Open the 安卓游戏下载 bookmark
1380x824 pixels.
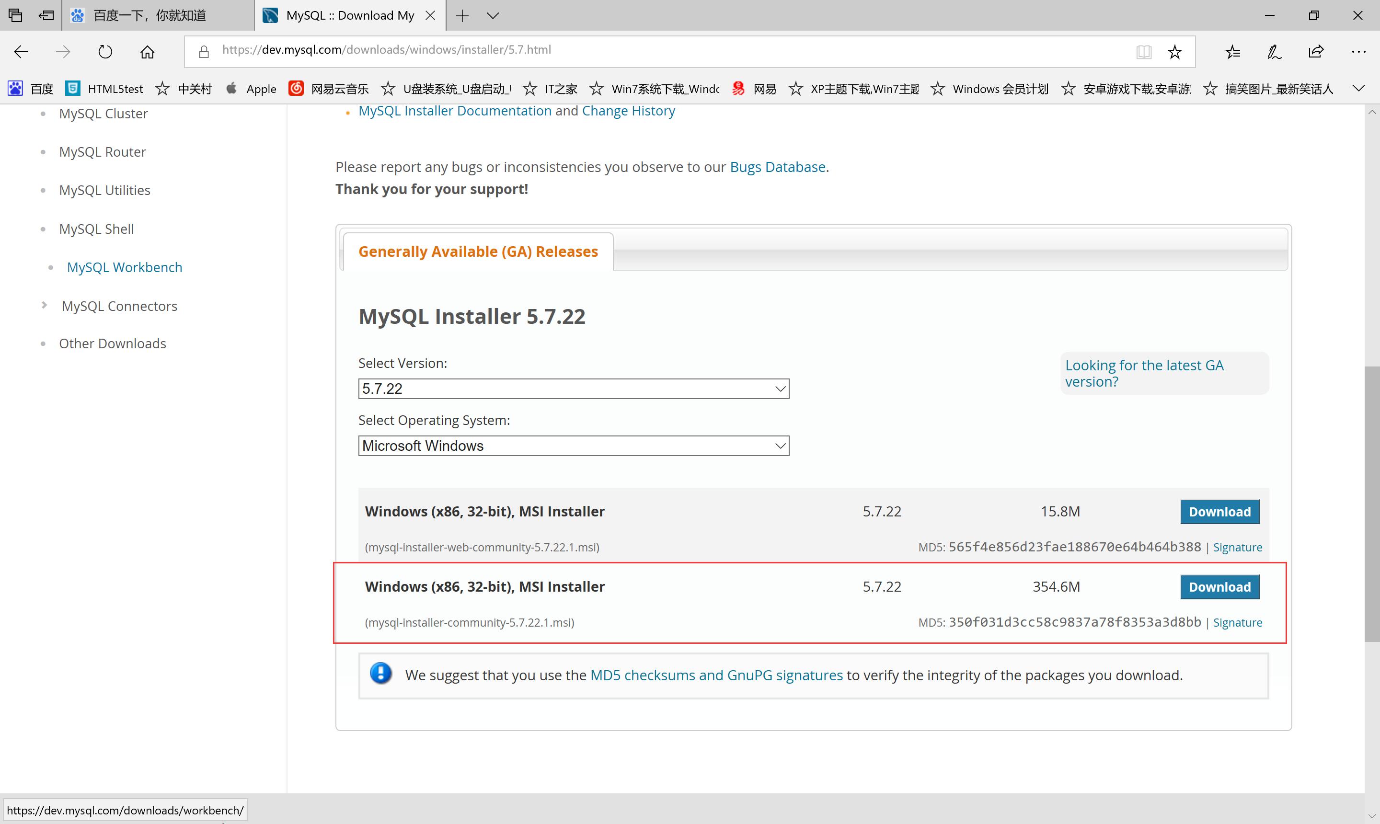pos(1127,89)
